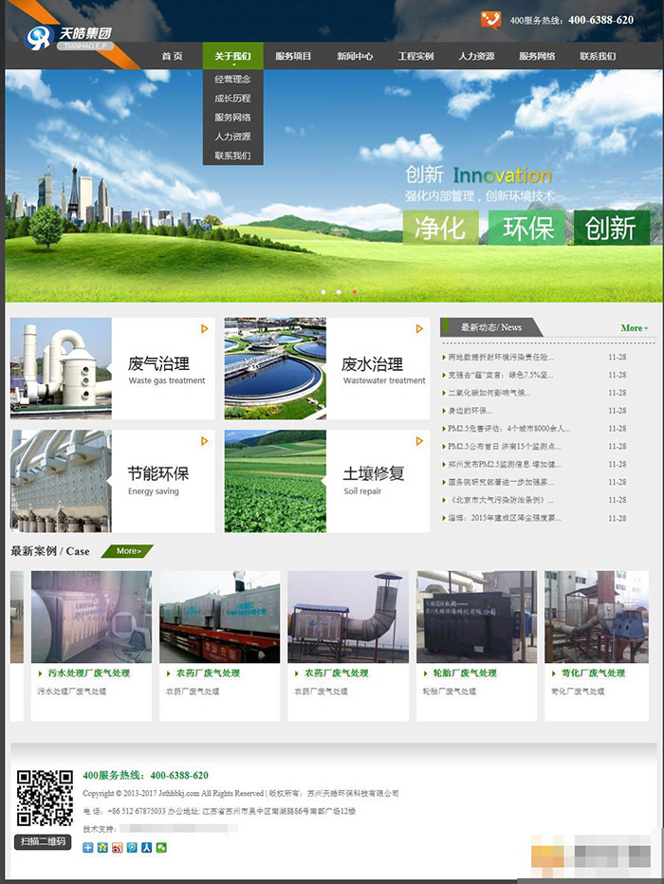The width and height of the screenshot is (664, 884).
Task: Click the orange phone hotline icon
Action: click(x=490, y=20)
